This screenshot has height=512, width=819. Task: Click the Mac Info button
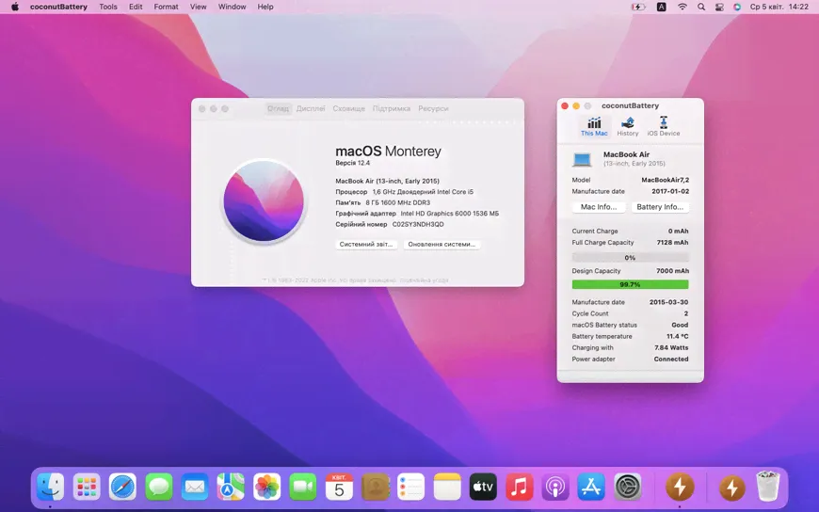click(x=599, y=207)
